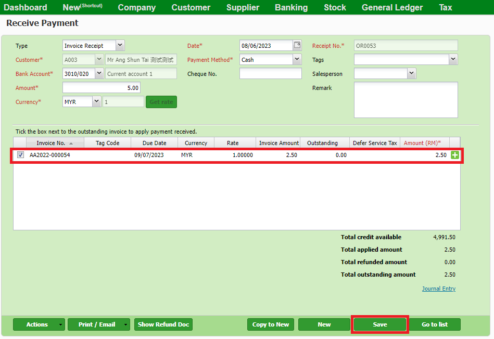The width and height of the screenshot is (494, 339).
Task: Expand the Payment Method dropdown
Action: point(297,59)
